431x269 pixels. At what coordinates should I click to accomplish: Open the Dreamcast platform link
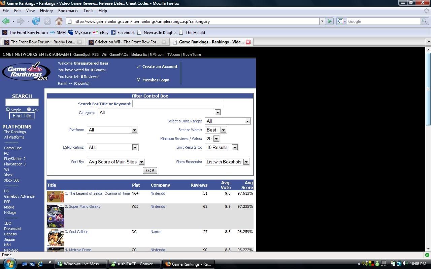pyautogui.click(x=13, y=229)
